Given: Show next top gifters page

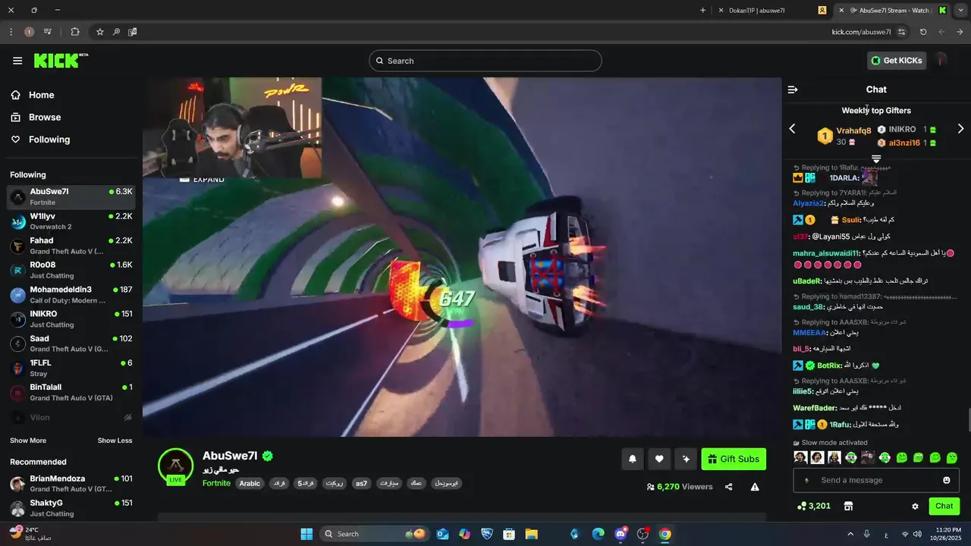Looking at the screenshot, I should [960, 129].
